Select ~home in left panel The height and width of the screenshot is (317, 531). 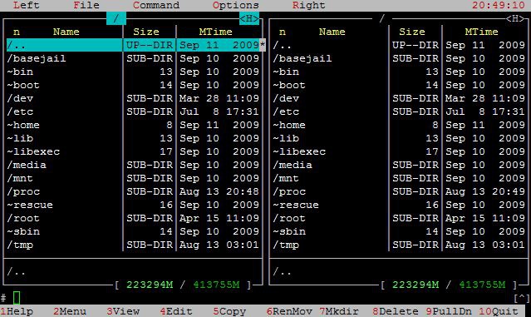pos(133,125)
